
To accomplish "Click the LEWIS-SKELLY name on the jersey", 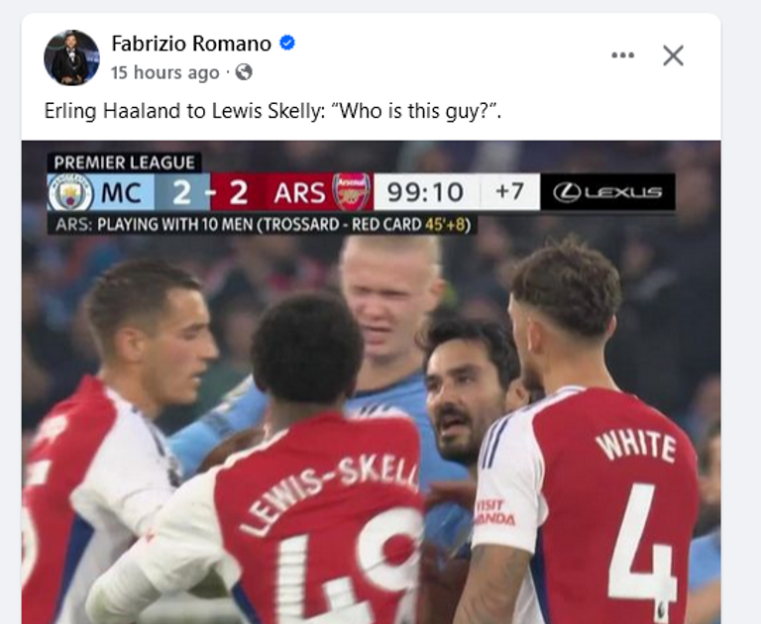I will click(329, 492).
